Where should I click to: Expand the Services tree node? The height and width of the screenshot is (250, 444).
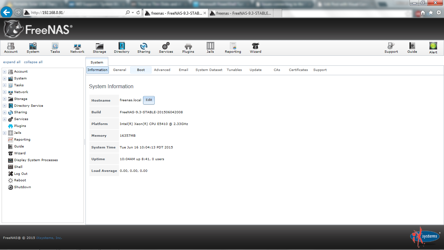click(5, 119)
